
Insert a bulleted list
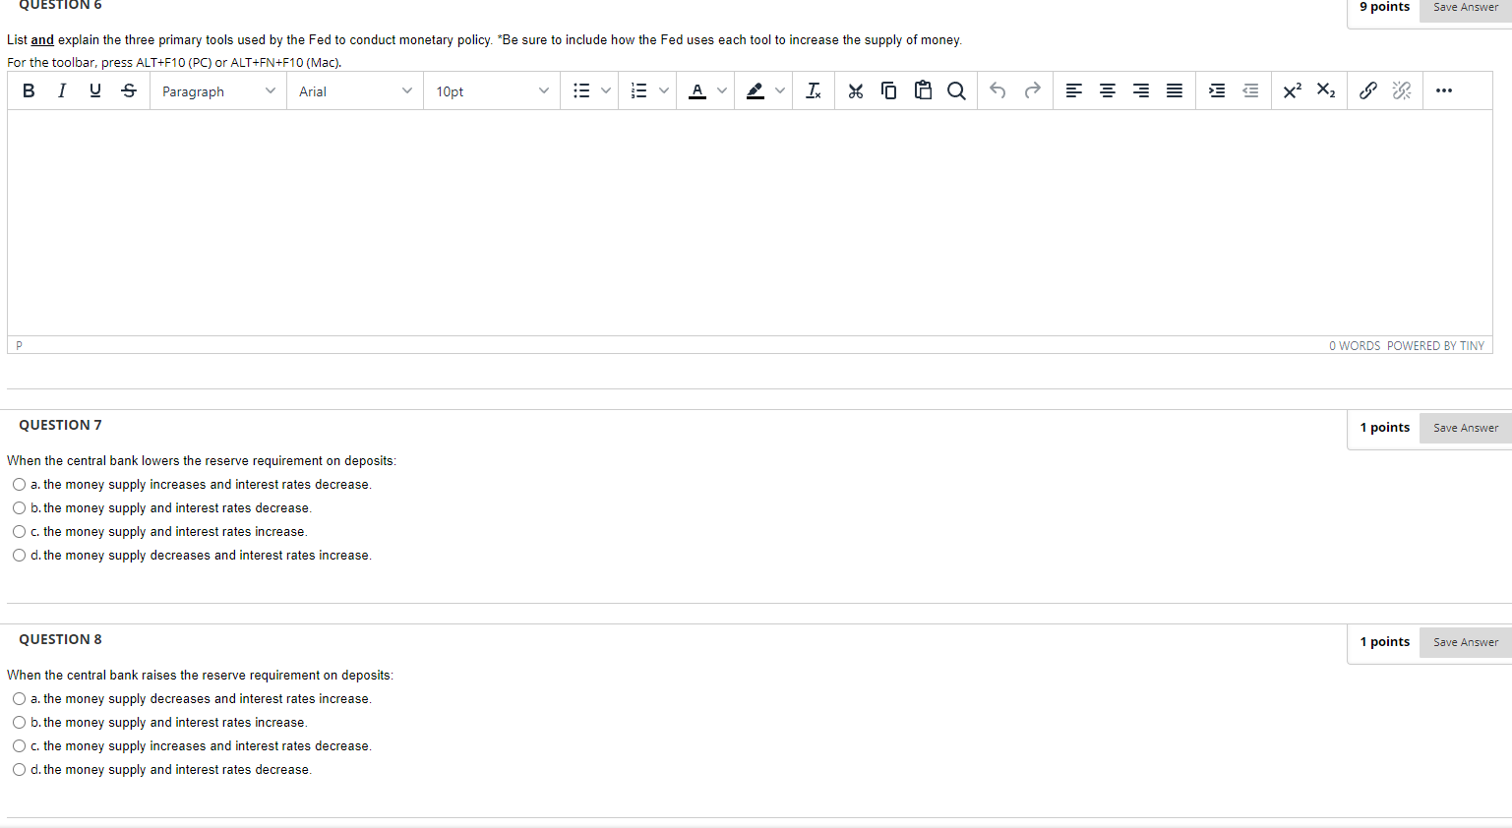pos(581,91)
